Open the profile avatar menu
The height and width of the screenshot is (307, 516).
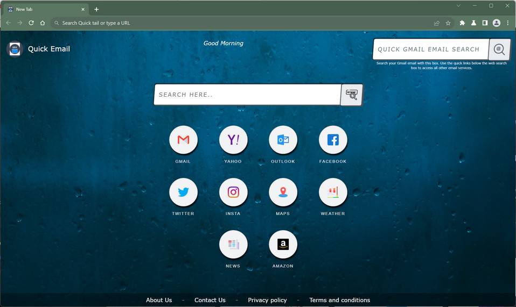point(497,23)
